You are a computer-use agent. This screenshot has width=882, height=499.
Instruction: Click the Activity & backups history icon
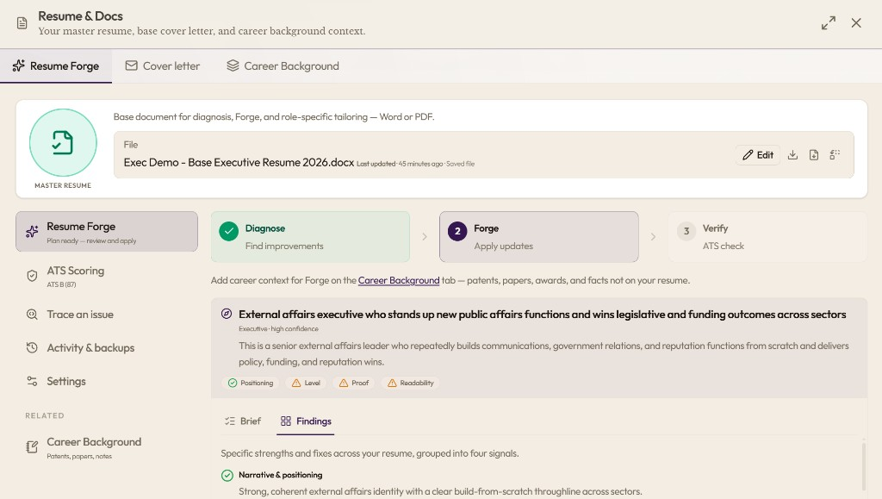click(x=32, y=347)
